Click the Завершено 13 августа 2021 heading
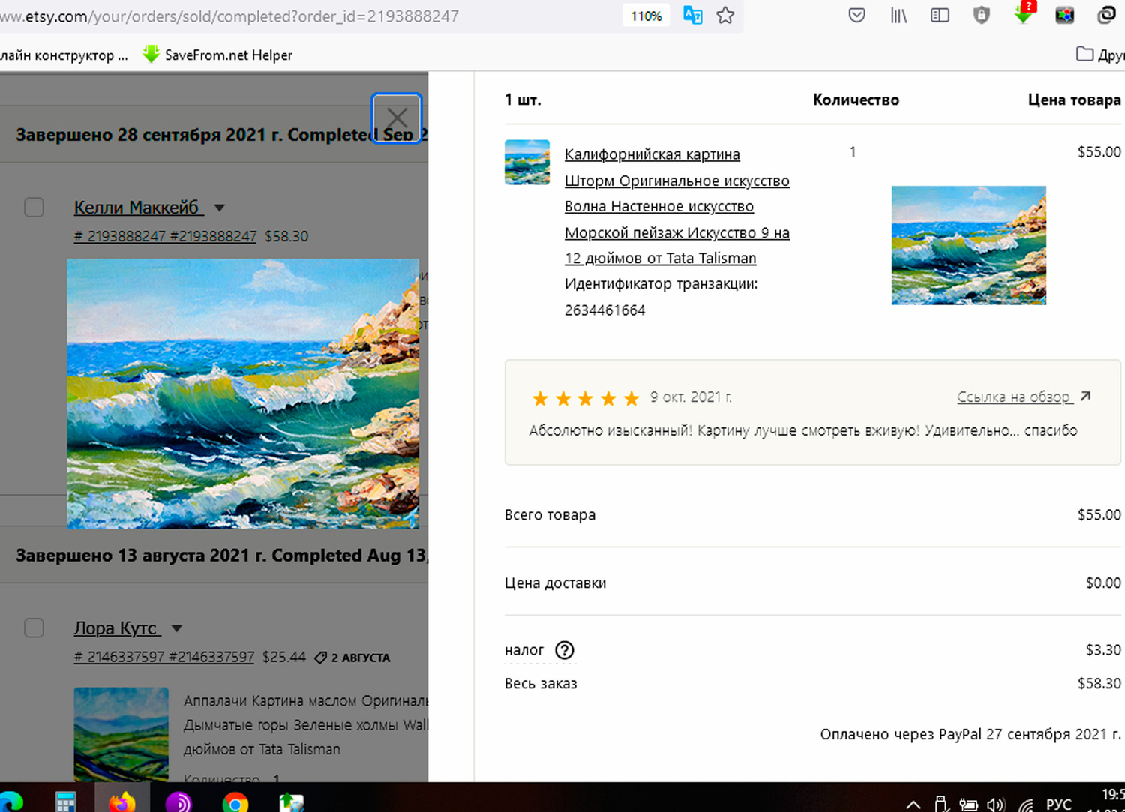Viewport: 1125px width, 812px height. [221, 556]
